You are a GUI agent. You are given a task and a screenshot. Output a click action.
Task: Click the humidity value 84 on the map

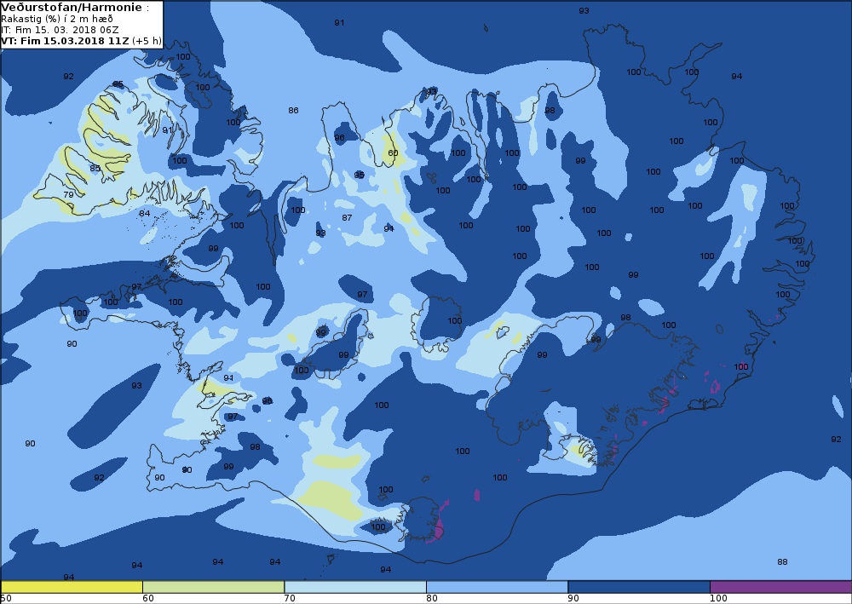point(145,213)
